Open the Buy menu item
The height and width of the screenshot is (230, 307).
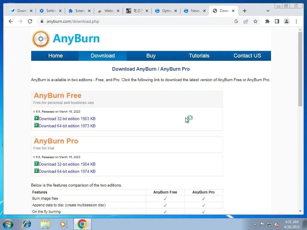[151, 56]
